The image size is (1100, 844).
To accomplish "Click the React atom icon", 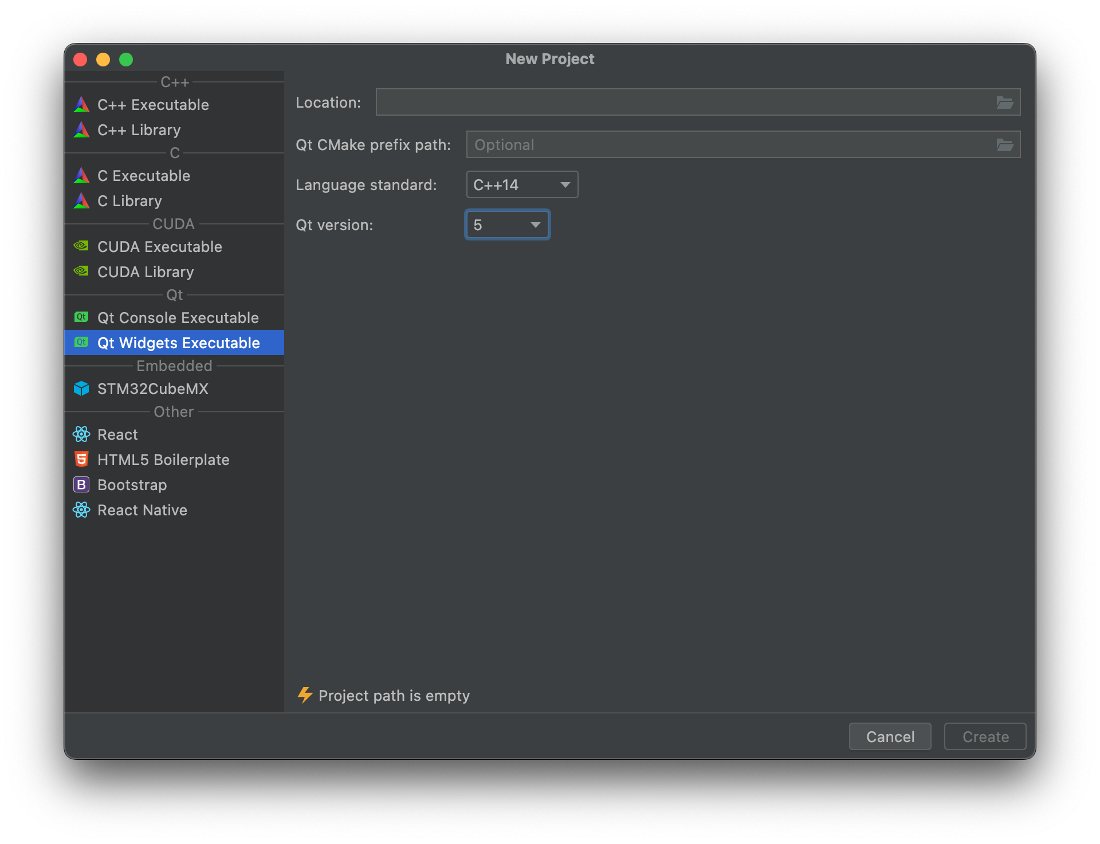I will point(81,435).
